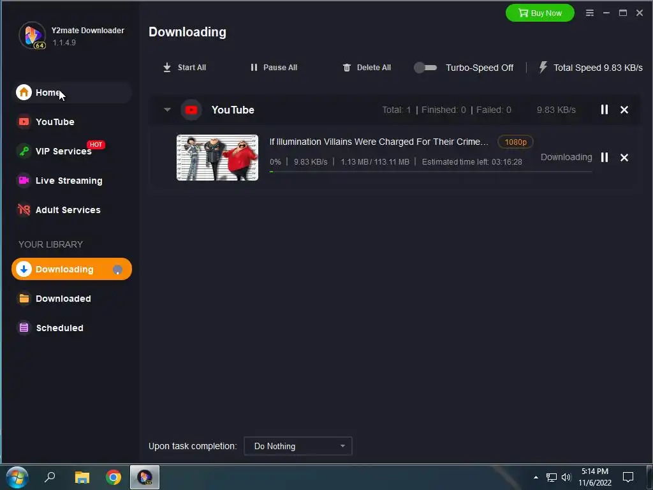653x490 pixels.
Task: Click the pink camera Live Streaming icon
Action: click(x=24, y=181)
